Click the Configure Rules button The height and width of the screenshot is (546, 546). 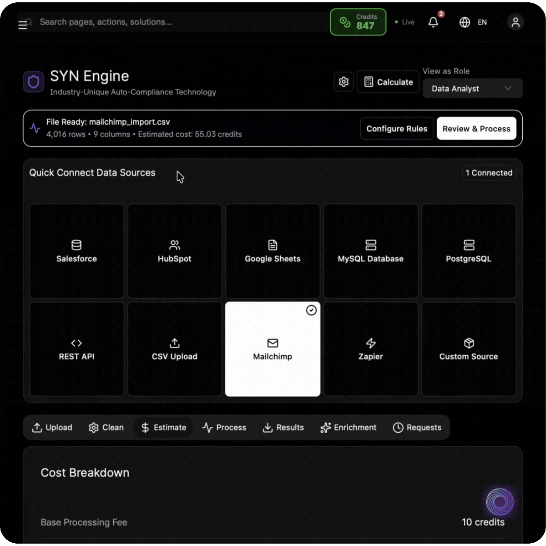(397, 129)
